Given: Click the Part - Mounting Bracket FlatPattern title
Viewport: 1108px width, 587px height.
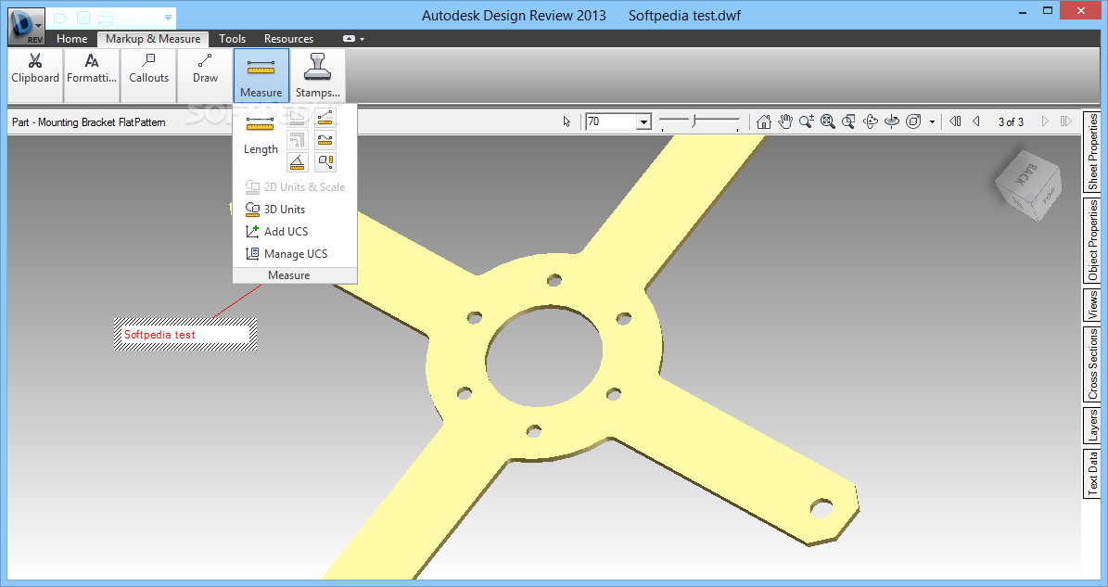Looking at the screenshot, I should (88, 122).
